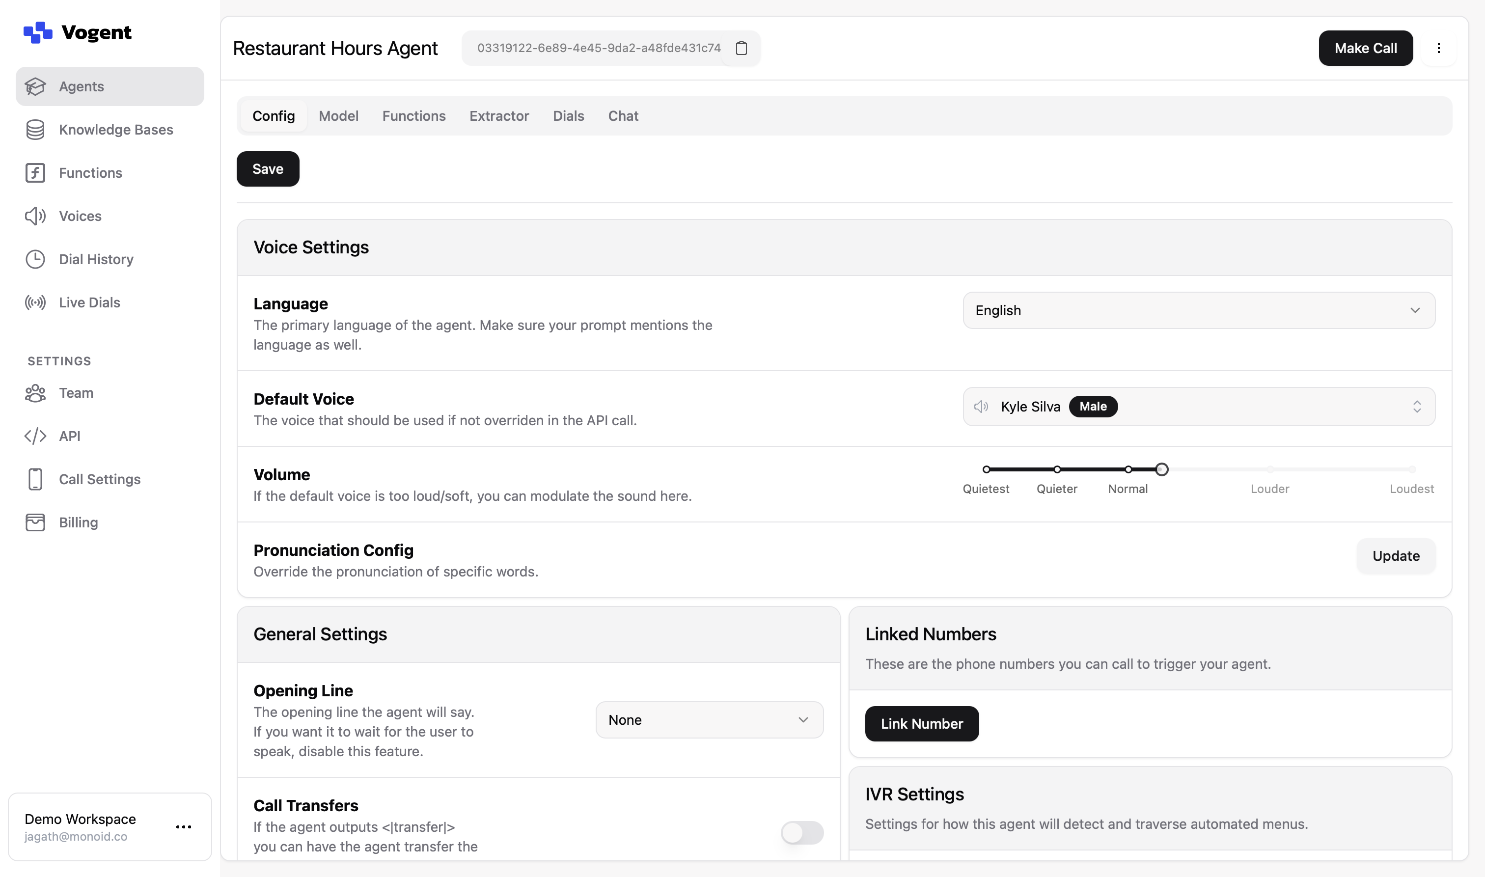Open Demo Workspace options menu
This screenshot has height=877, width=1485.
pos(183,827)
